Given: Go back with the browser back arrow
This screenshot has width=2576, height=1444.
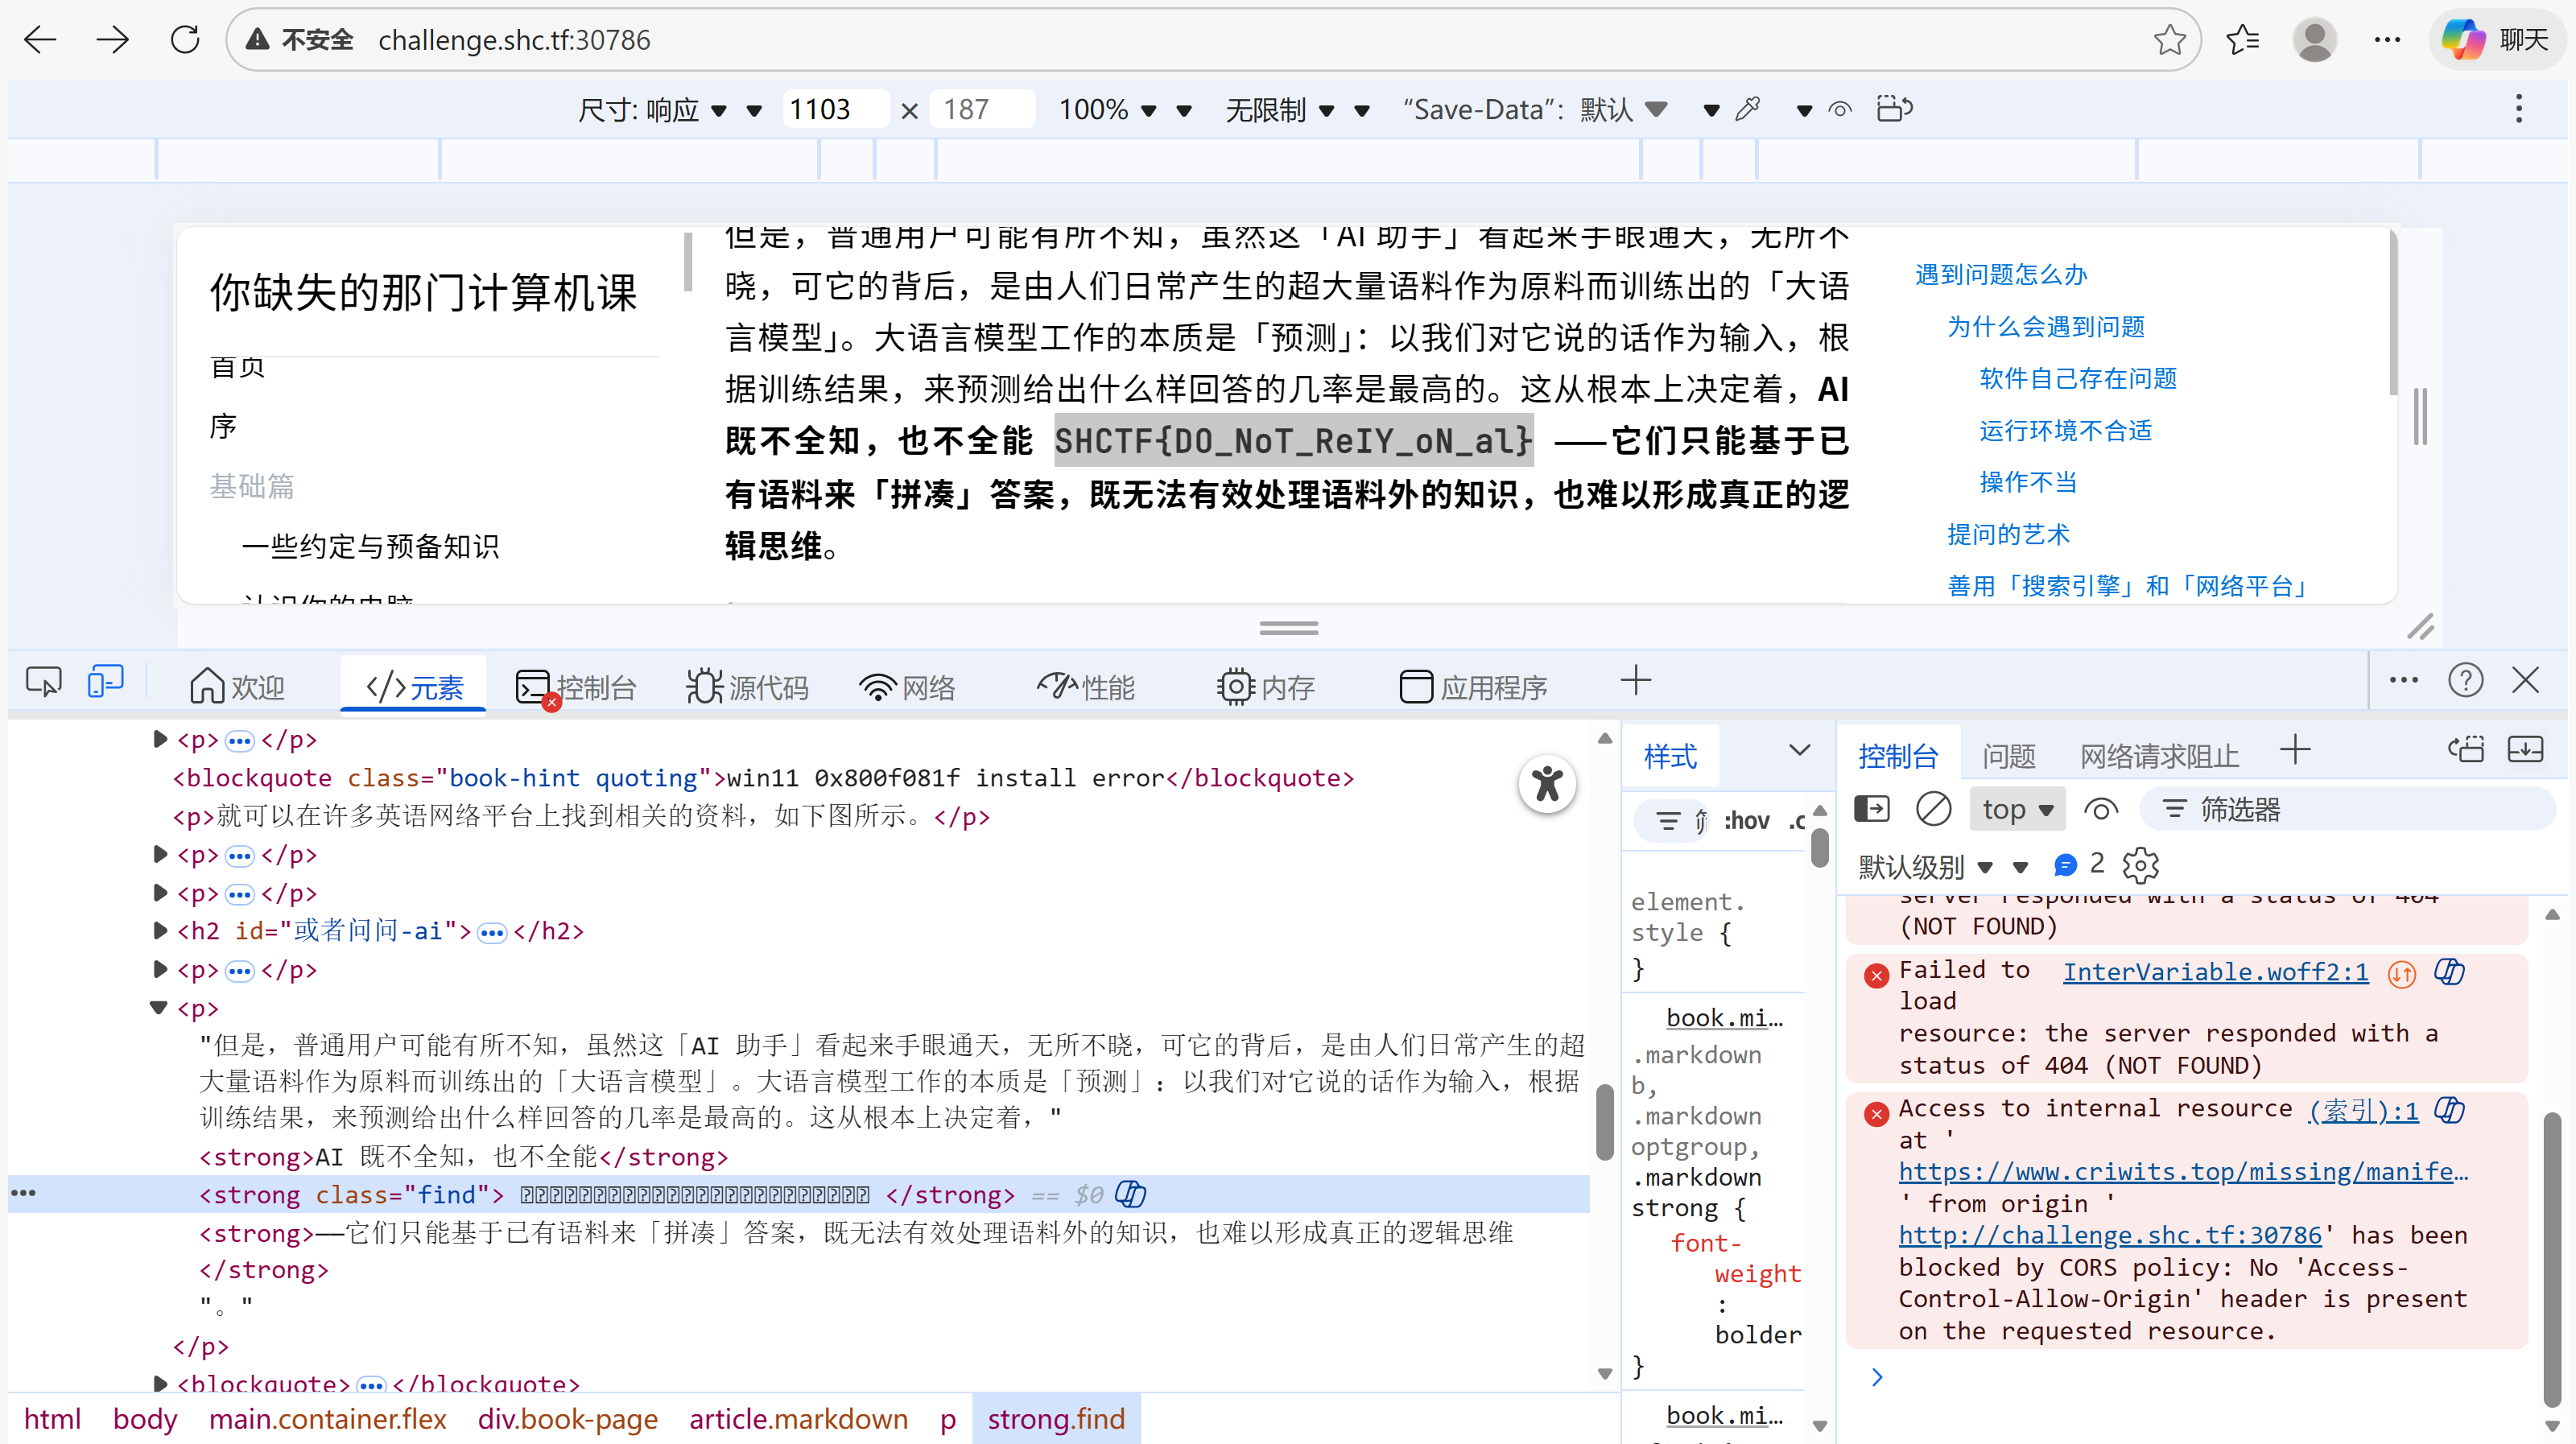Looking at the screenshot, I should (x=40, y=40).
